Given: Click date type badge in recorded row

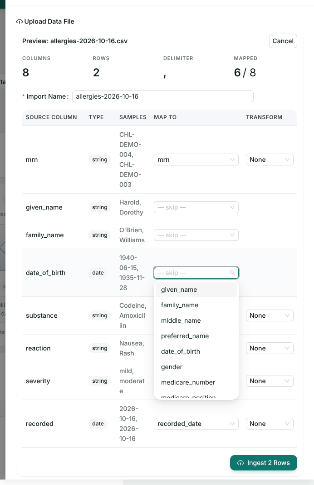Looking at the screenshot, I should click(98, 424).
